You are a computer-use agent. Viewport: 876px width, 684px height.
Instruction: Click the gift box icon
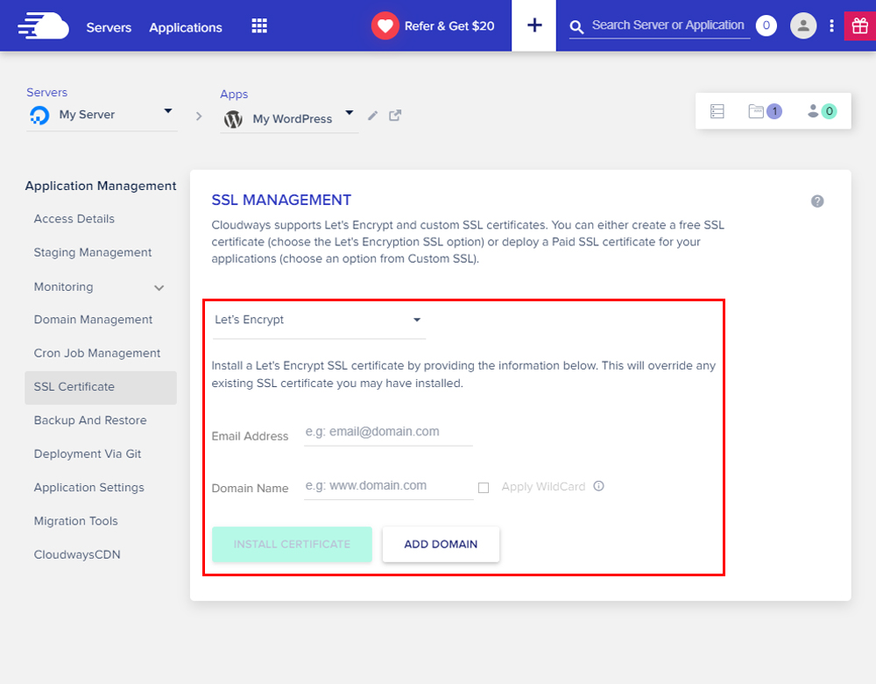pyautogui.click(x=860, y=25)
